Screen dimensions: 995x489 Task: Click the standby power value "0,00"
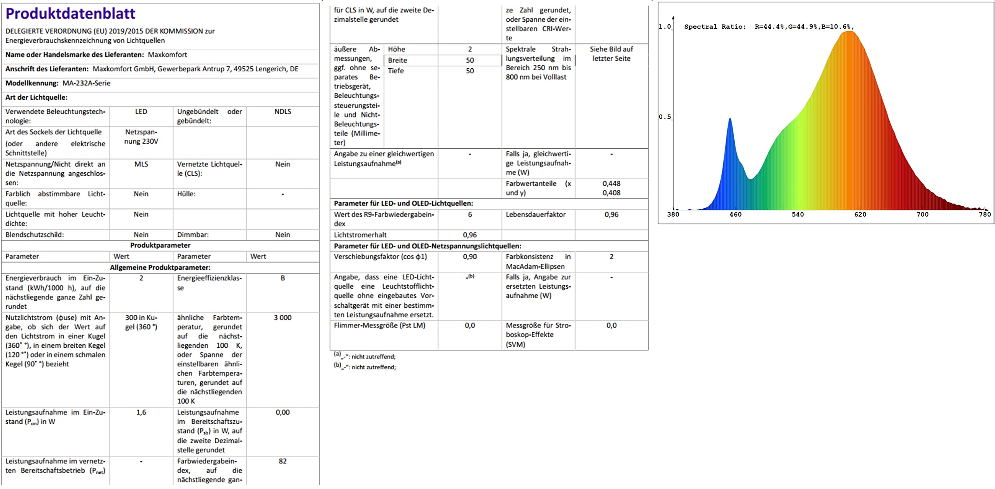(283, 412)
